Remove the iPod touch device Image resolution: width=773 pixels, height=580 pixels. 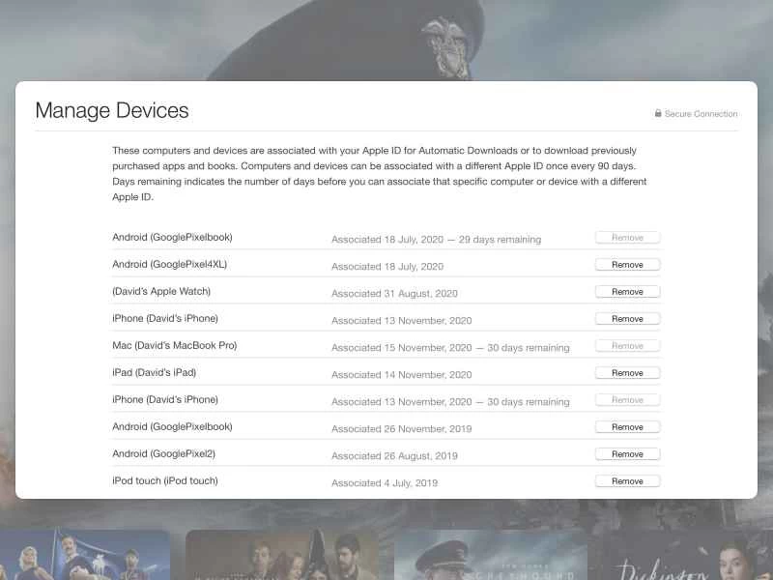(x=627, y=480)
